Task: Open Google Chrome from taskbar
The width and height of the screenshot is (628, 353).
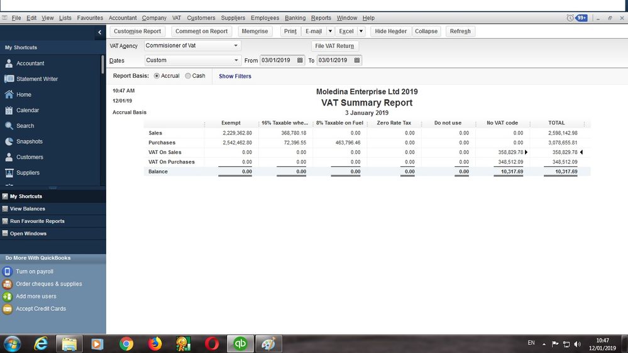Action: (x=126, y=344)
